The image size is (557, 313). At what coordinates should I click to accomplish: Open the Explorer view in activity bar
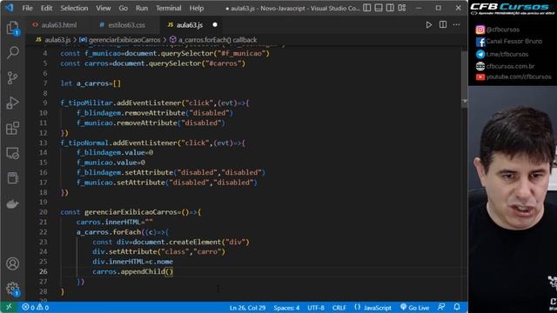tap(12, 28)
